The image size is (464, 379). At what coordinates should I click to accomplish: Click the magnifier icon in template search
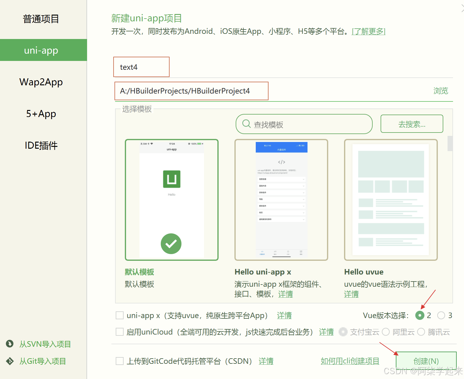click(246, 124)
